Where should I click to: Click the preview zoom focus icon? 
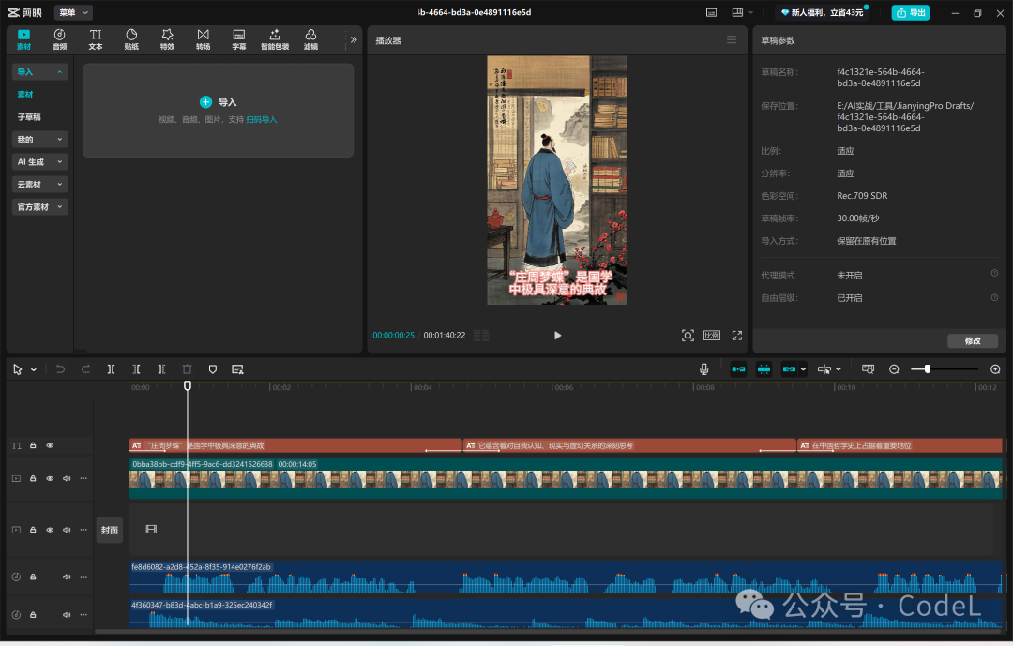tap(688, 336)
